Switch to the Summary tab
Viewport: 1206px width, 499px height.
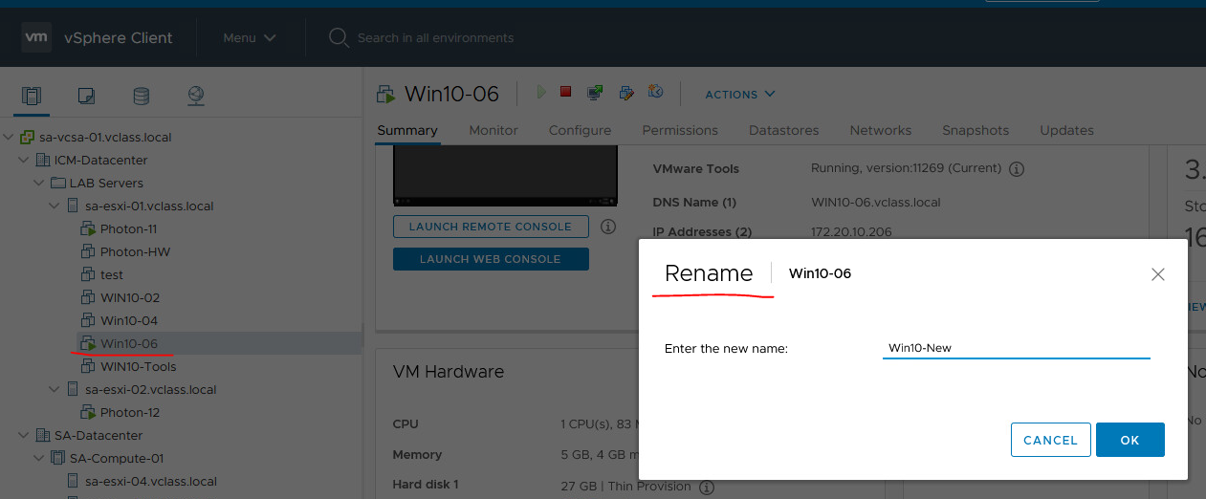point(407,130)
